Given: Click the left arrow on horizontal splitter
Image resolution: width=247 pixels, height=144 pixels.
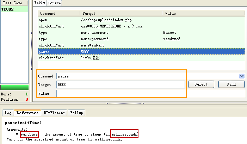Looking at the screenshot, I should click(107, 104).
